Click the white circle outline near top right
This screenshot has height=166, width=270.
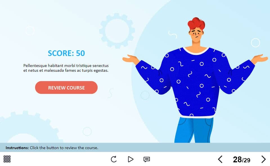(x=255, y=42)
